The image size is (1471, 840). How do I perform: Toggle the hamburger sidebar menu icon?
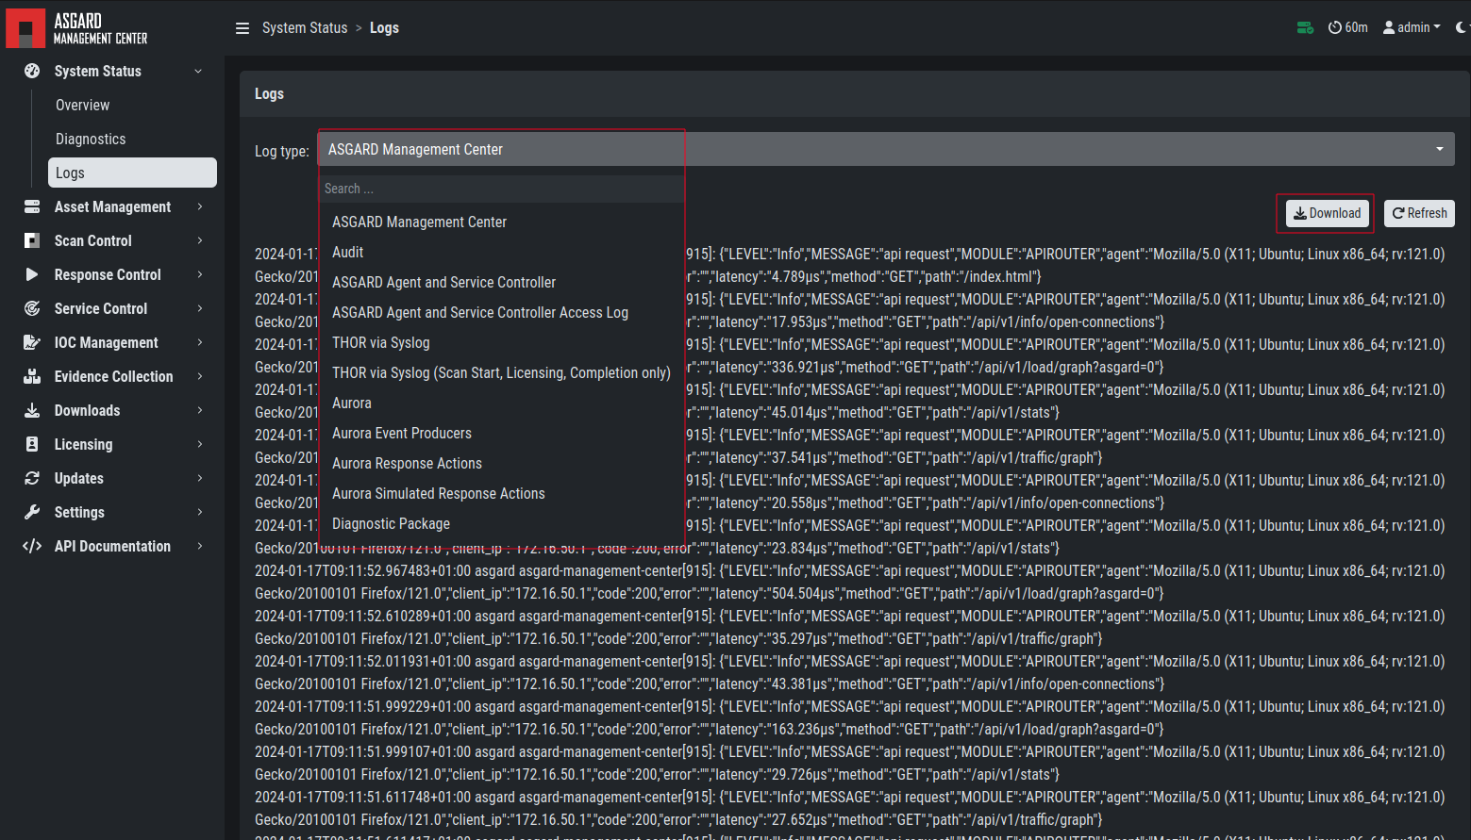[x=242, y=28]
